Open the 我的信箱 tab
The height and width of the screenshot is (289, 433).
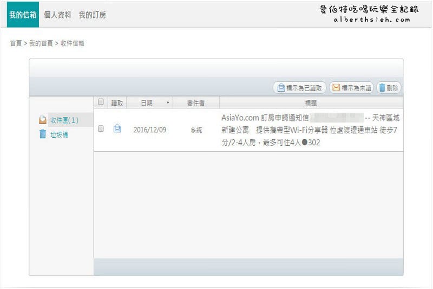(23, 15)
